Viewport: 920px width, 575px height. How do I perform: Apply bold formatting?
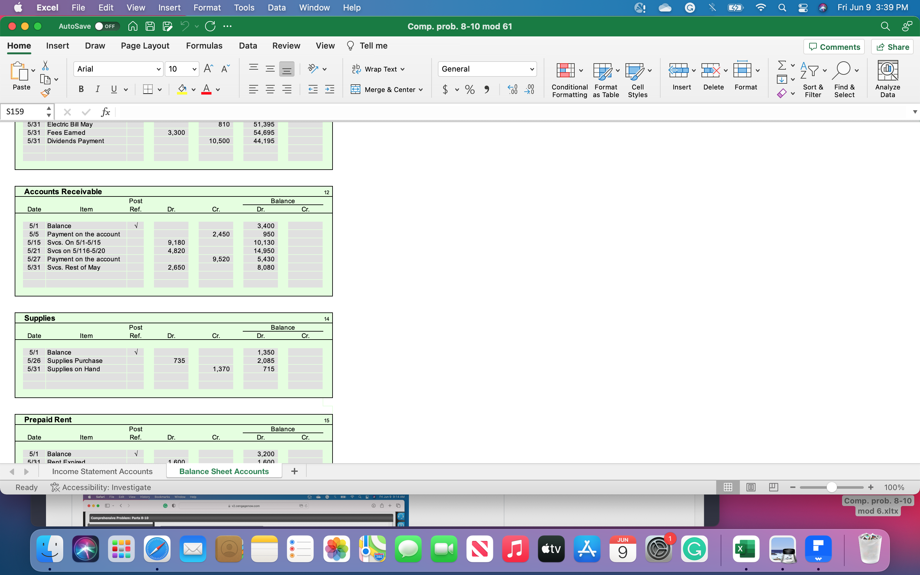click(x=80, y=89)
